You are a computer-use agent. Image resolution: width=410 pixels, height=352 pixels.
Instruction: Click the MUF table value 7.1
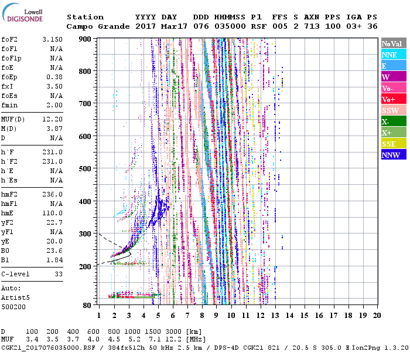coord(155,340)
